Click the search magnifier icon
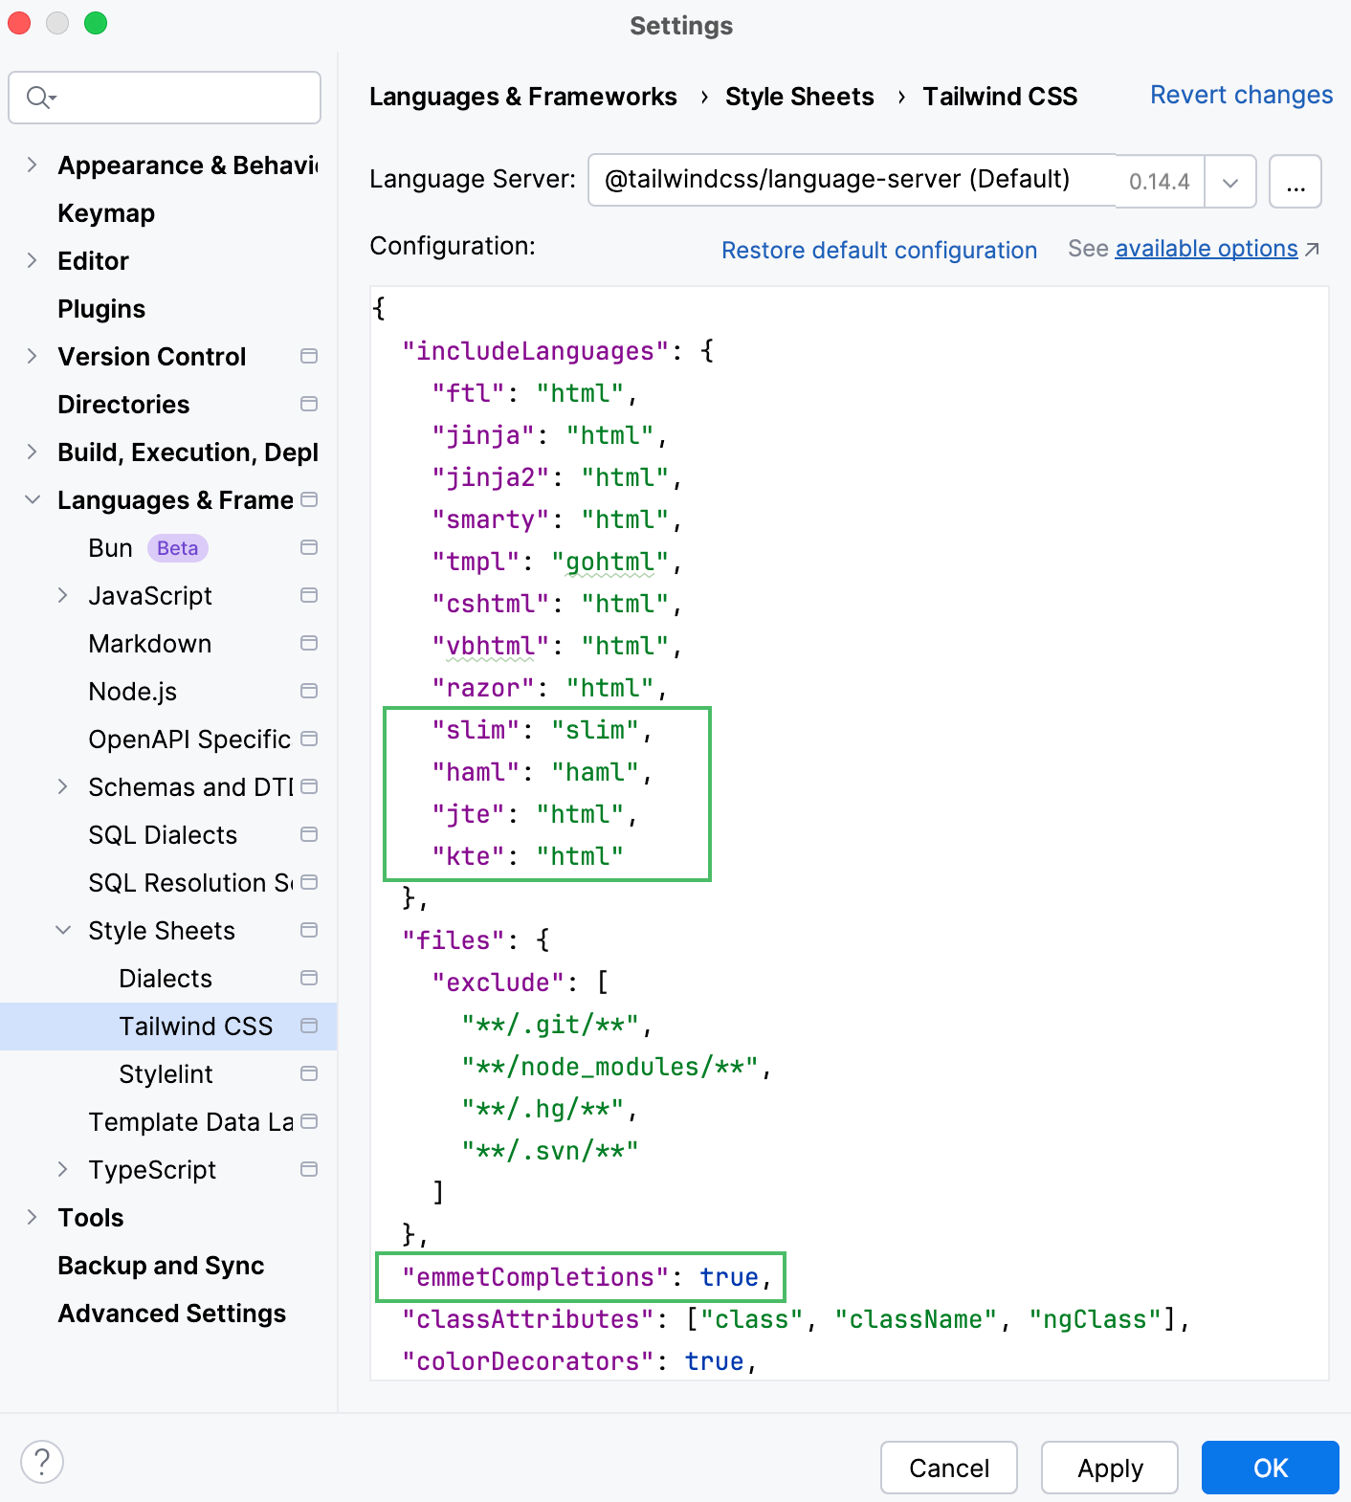 (39, 98)
